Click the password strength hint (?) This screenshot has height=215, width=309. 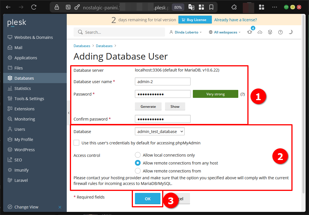click(x=243, y=94)
